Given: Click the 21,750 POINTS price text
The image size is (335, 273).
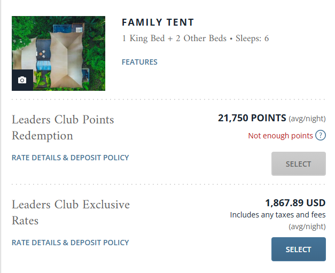Looking at the screenshot, I should pos(252,118).
